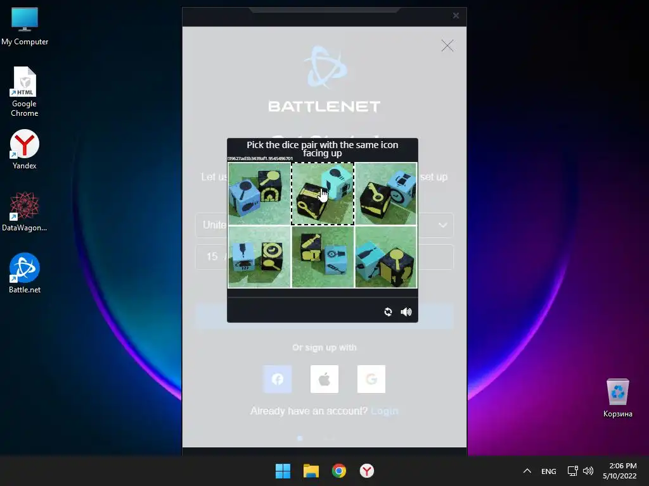Pick the highlighted top-middle dice image
This screenshot has height=486, width=649.
coord(323,194)
